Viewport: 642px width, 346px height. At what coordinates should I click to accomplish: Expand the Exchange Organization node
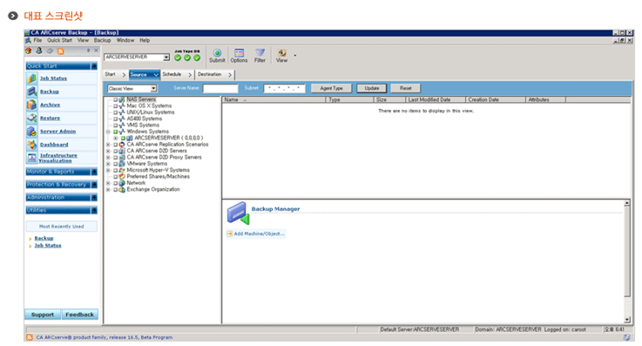(x=108, y=190)
